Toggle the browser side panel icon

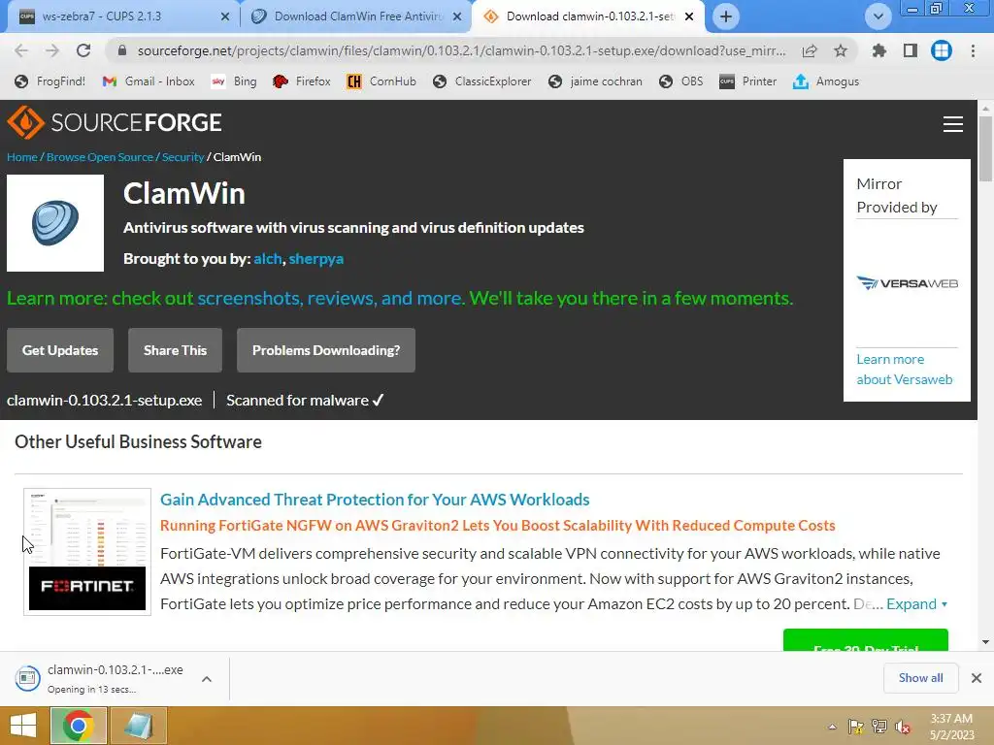pyautogui.click(x=911, y=50)
